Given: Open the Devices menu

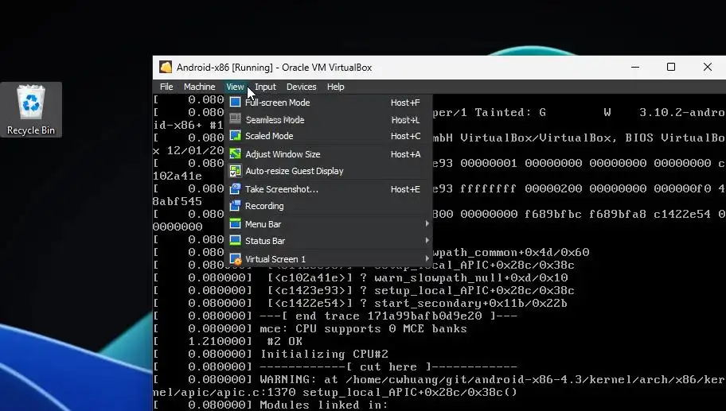Looking at the screenshot, I should coord(302,87).
